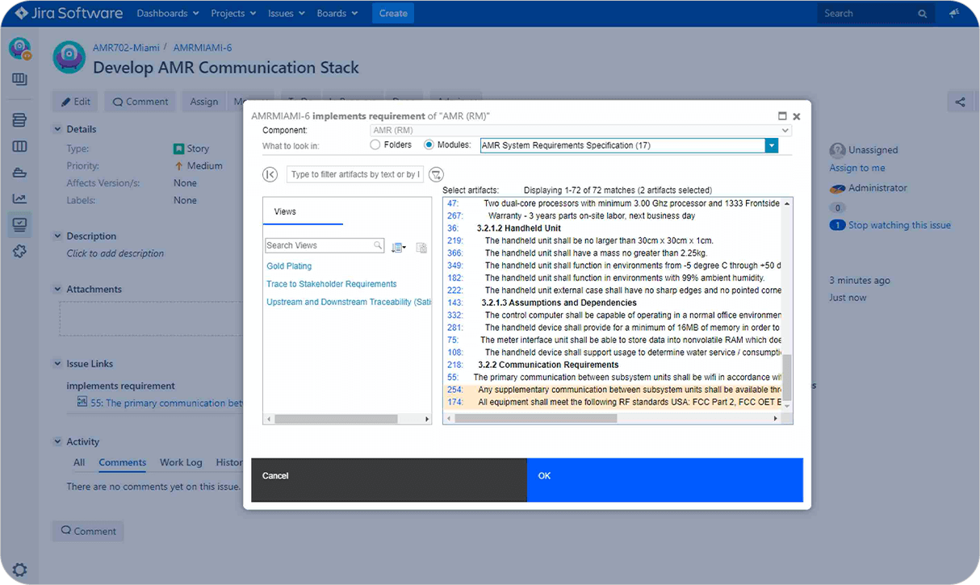Screen dimensions: 980x585
Task: Maximize the implements requirement dialog
Action: pyautogui.click(x=782, y=116)
